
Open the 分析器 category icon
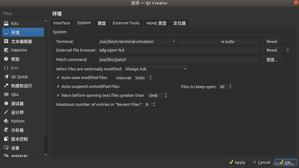click(x=6, y=130)
